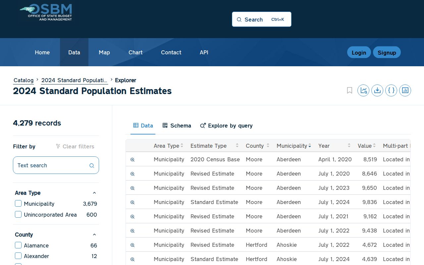424x265 pixels.
Task: View details of Aberdeen 2020 Census Base row
Action: [x=132, y=160]
